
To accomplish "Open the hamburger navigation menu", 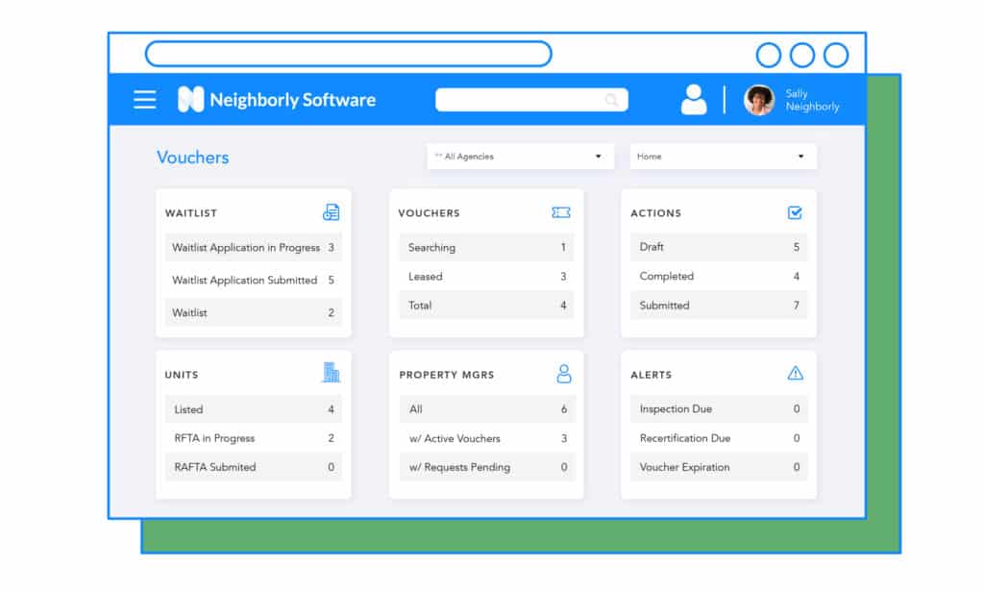I will pyautogui.click(x=143, y=99).
